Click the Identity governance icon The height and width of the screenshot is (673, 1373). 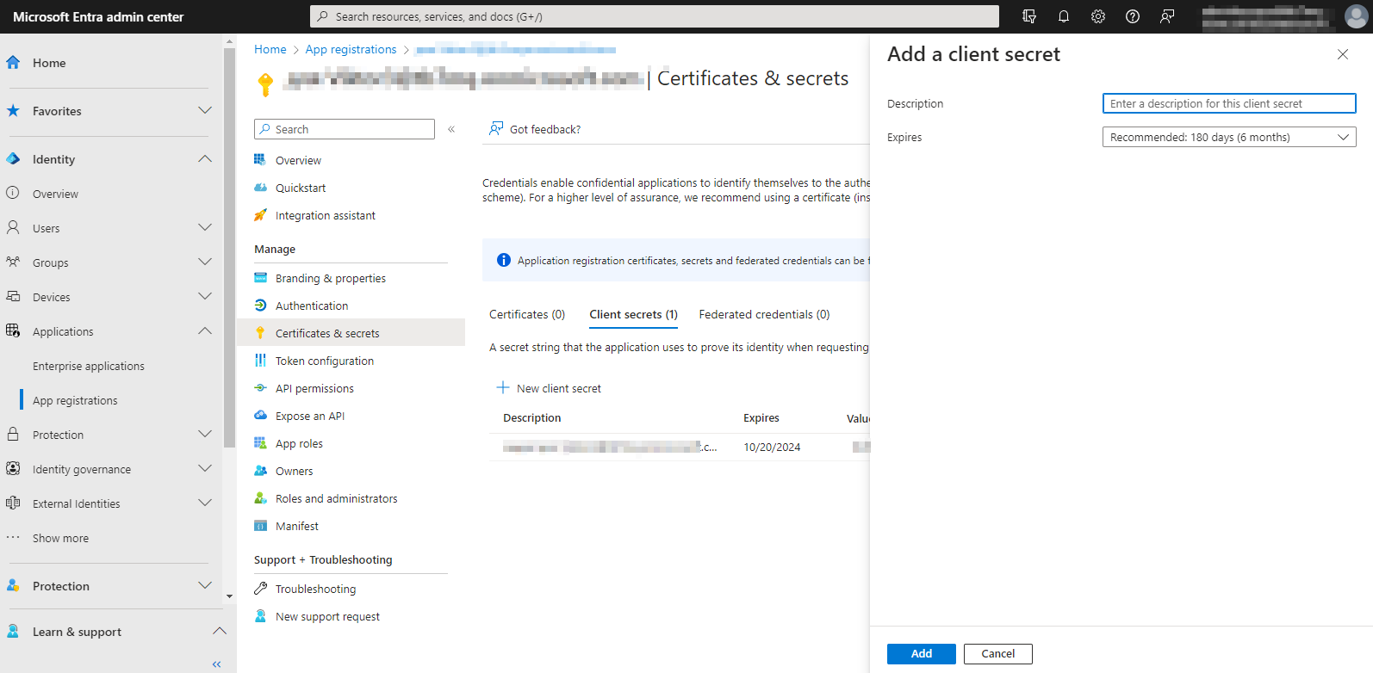(x=13, y=469)
